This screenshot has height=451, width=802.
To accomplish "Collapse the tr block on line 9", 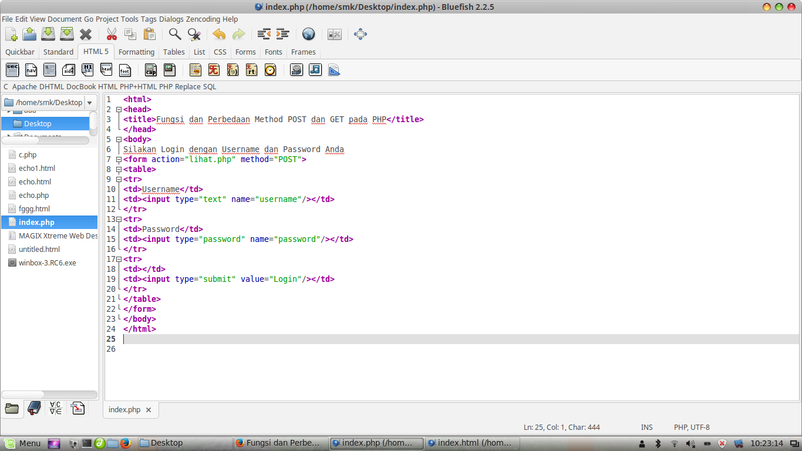I will click(x=119, y=179).
